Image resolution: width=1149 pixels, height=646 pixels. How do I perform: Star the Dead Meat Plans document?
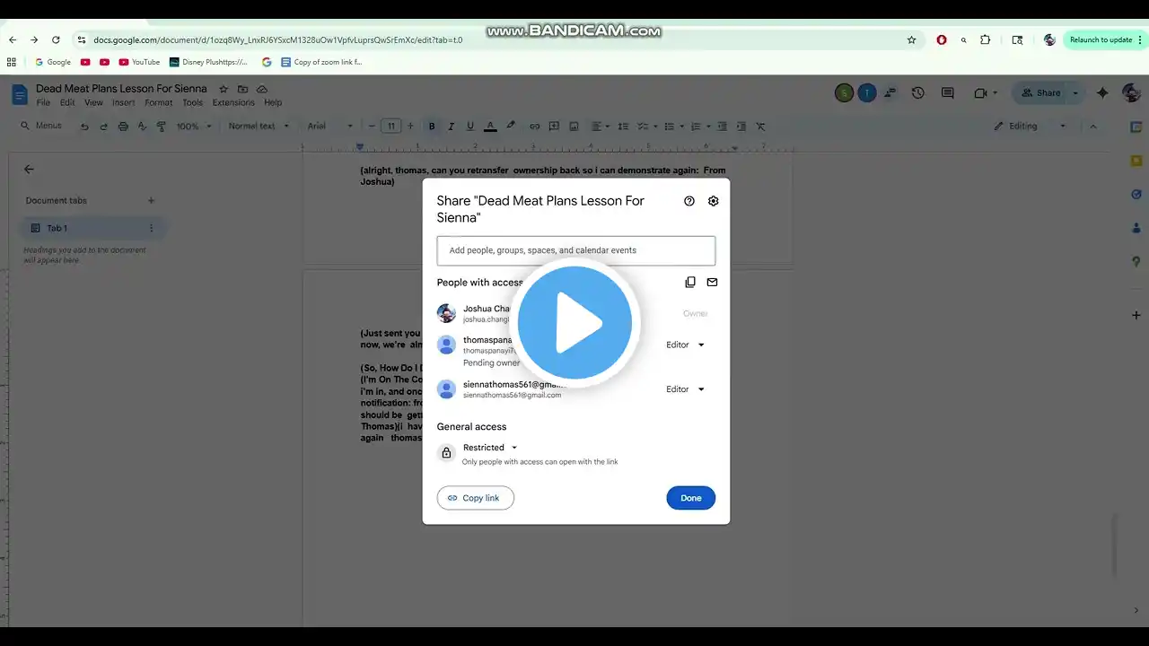224,89
